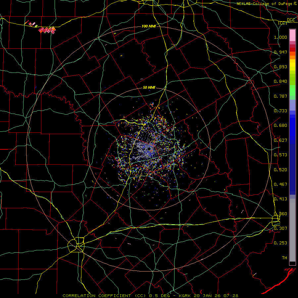This screenshot has width=298, height=298.
Task: Click the 0.253 scale value
Action: pyautogui.click(x=280, y=243)
